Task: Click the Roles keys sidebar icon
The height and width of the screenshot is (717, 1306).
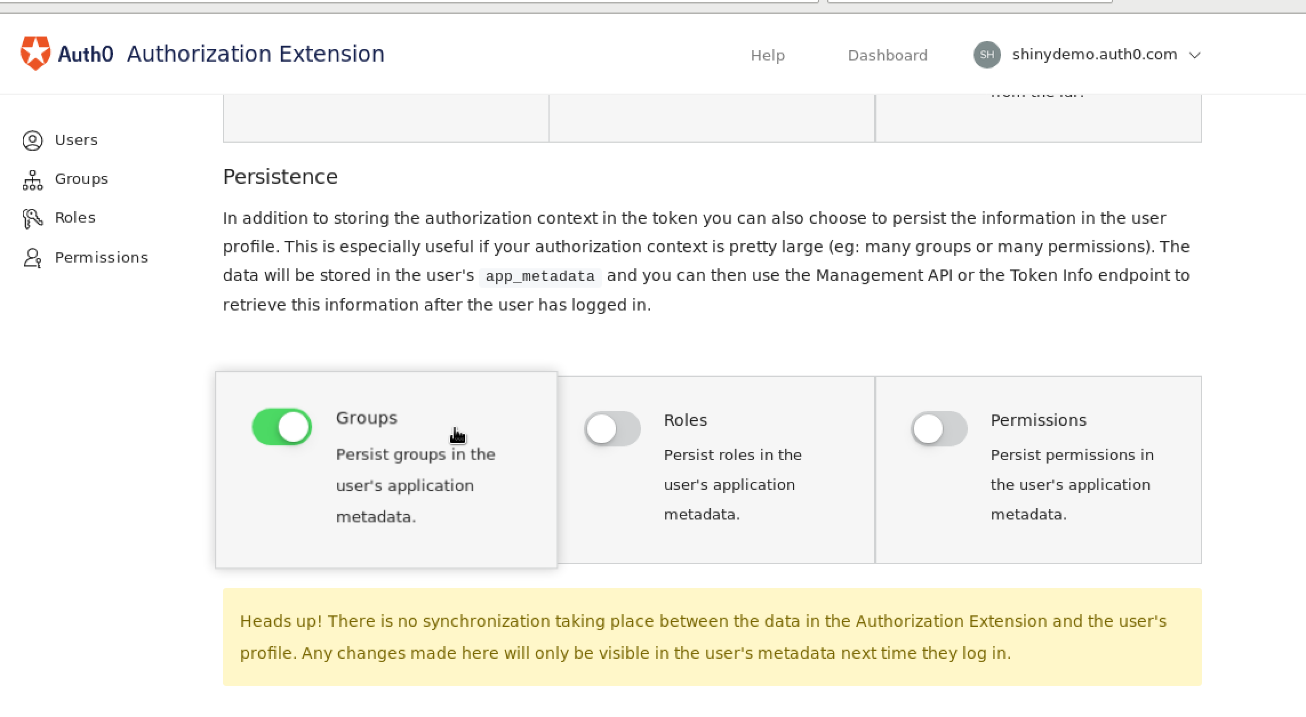Action: [x=33, y=219]
